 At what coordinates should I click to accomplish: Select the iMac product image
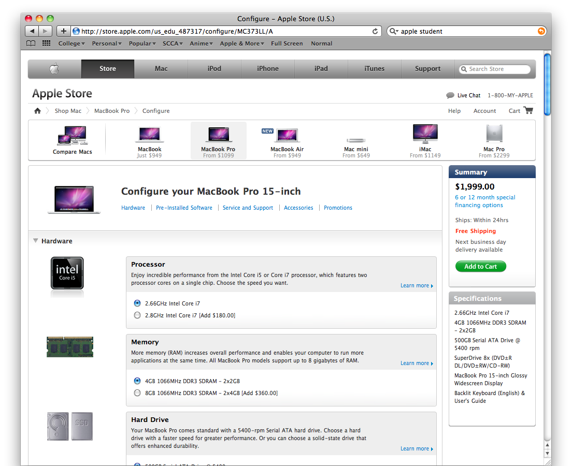coord(425,134)
